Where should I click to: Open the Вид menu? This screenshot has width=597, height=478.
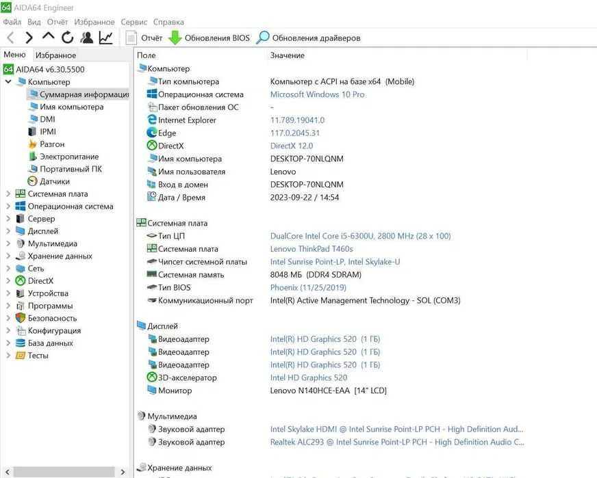coord(34,22)
